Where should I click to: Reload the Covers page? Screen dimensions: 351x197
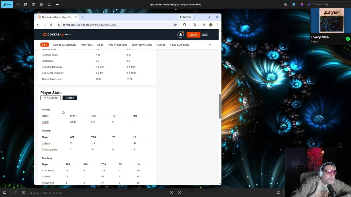[x=51, y=25]
